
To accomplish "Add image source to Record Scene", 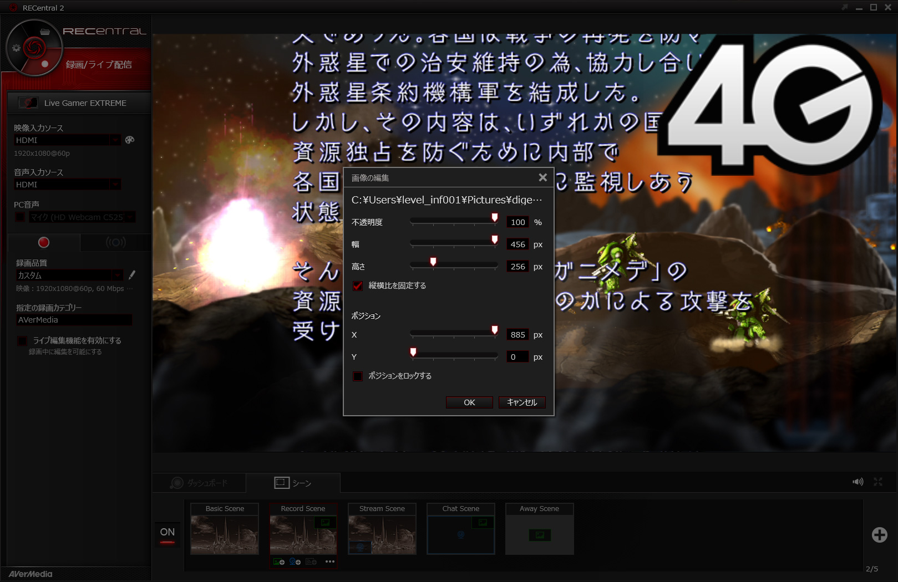I will [279, 561].
